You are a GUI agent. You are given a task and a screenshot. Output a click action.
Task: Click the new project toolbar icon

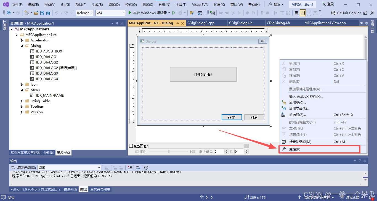27,13
